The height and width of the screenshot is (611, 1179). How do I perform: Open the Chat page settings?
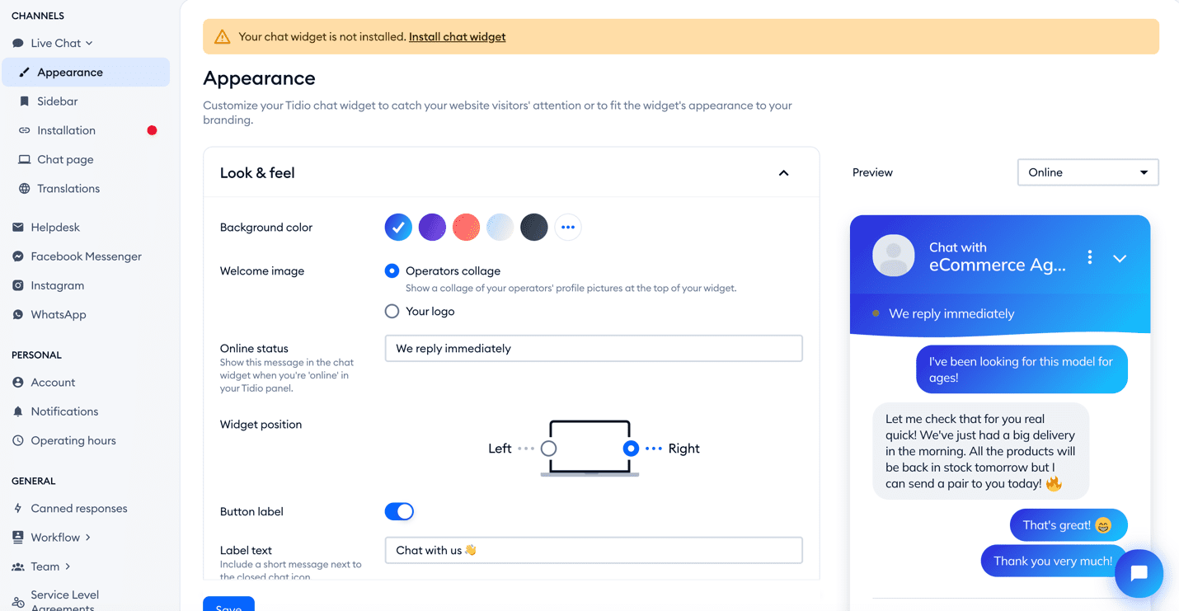click(x=64, y=159)
